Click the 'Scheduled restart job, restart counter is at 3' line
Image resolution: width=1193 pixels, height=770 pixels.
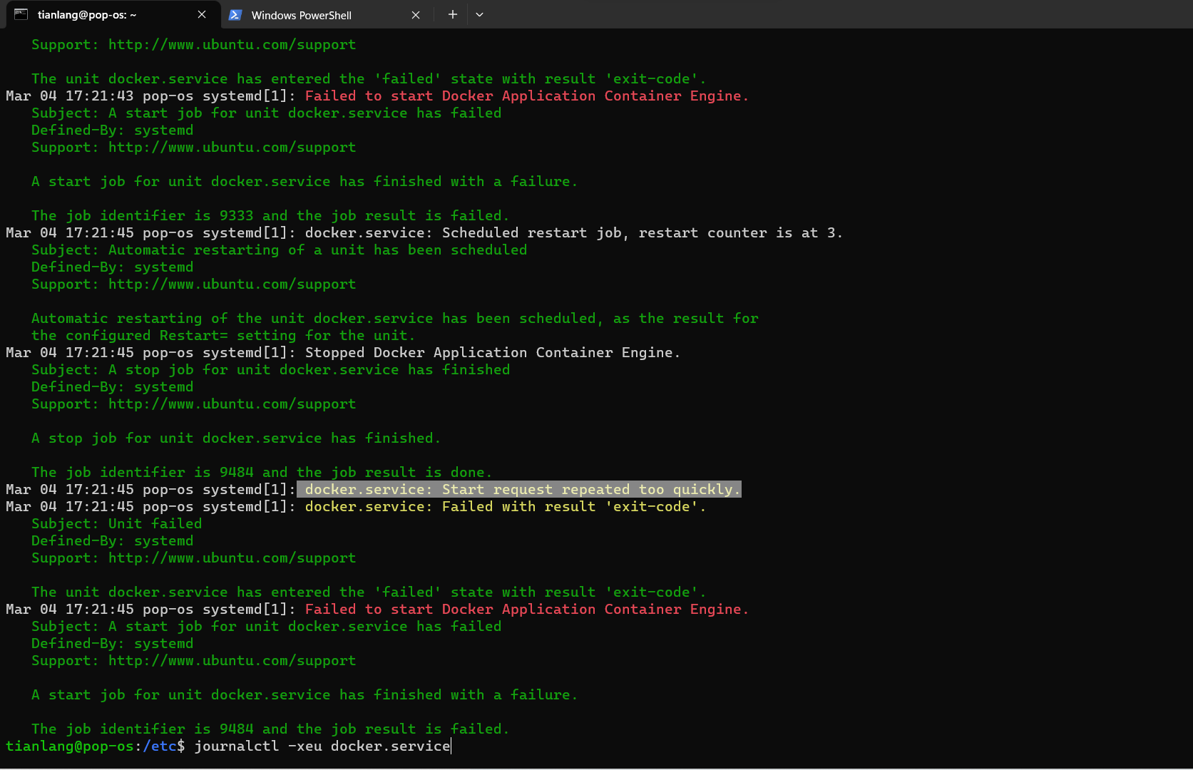click(424, 232)
